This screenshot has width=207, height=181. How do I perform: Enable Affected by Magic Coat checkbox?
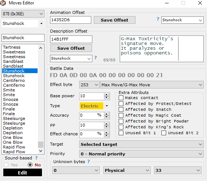(121, 115)
